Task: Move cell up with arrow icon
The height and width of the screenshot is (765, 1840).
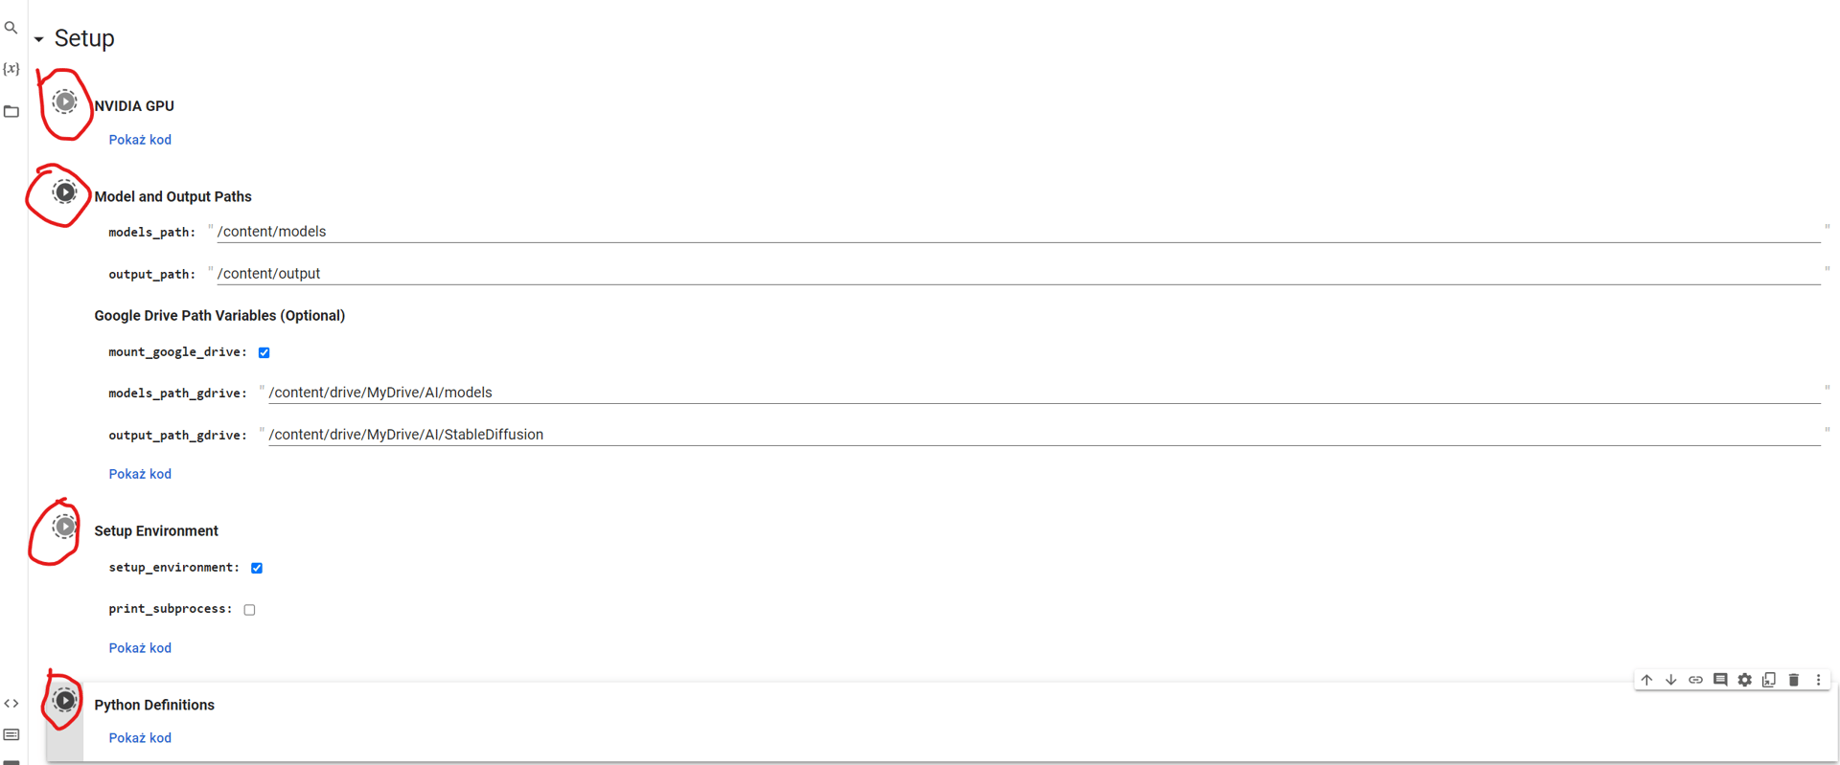Action: coord(1646,680)
